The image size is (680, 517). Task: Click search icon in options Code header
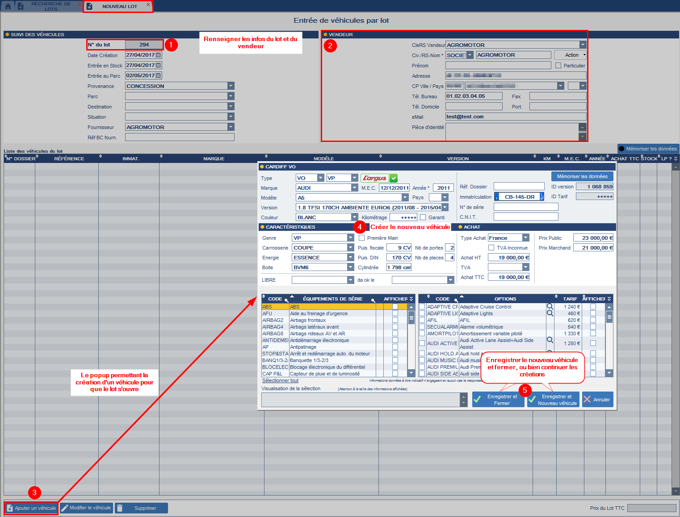(456, 300)
